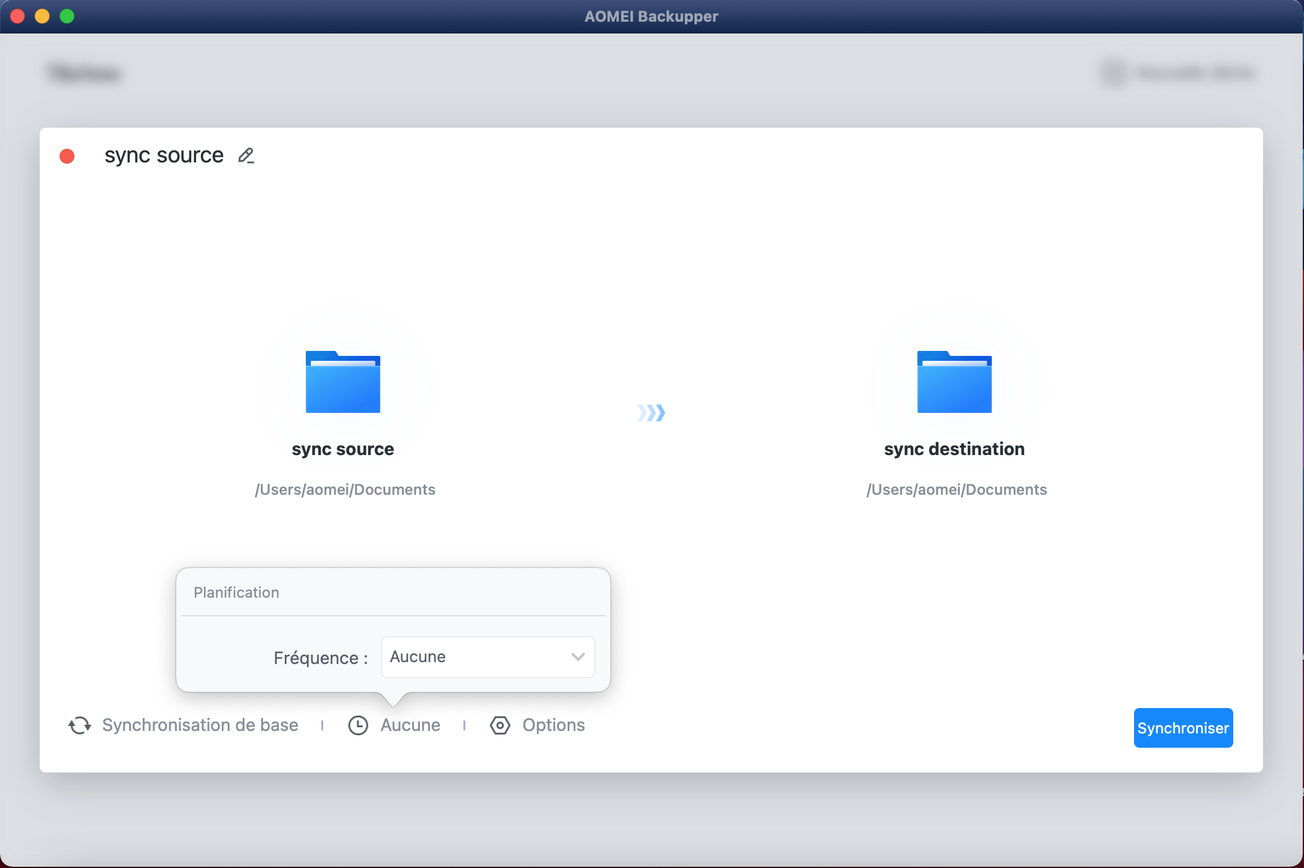Select the sync source folder icon

pyautogui.click(x=342, y=383)
